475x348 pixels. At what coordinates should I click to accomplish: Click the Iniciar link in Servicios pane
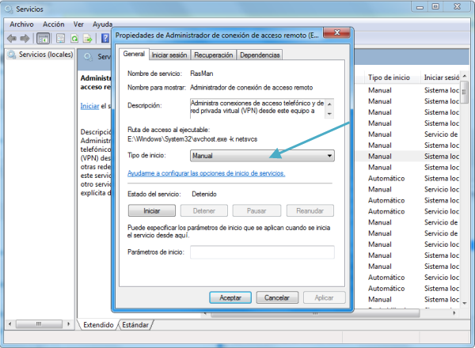tap(89, 106)
